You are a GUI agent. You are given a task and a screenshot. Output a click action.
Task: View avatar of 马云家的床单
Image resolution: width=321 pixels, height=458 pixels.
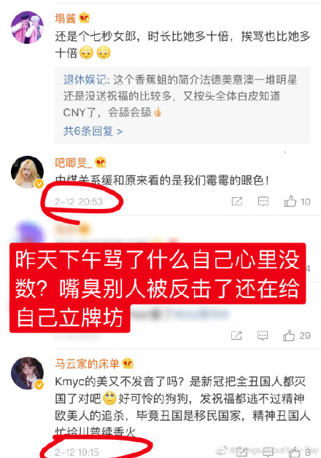[27, 374]
